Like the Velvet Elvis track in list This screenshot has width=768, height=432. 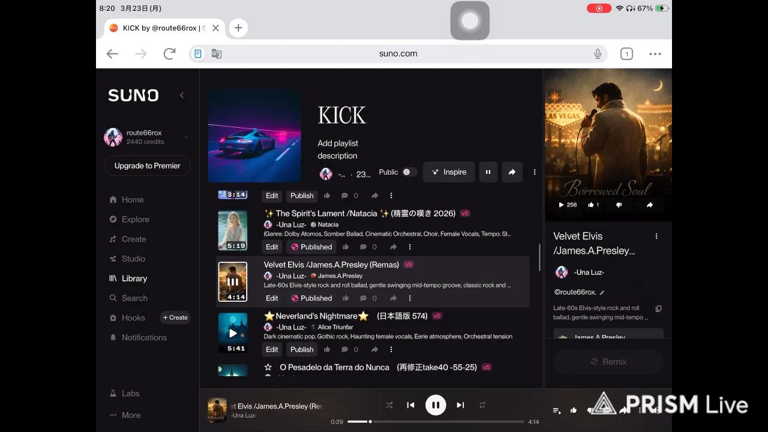click(346, 298)
